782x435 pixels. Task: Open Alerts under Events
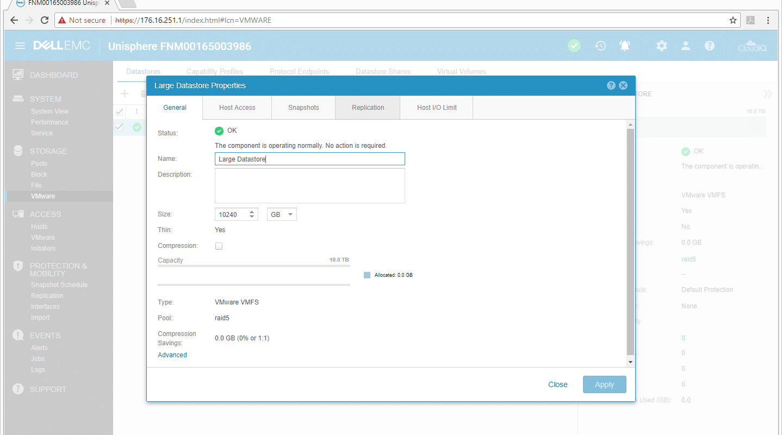[39, 348]
